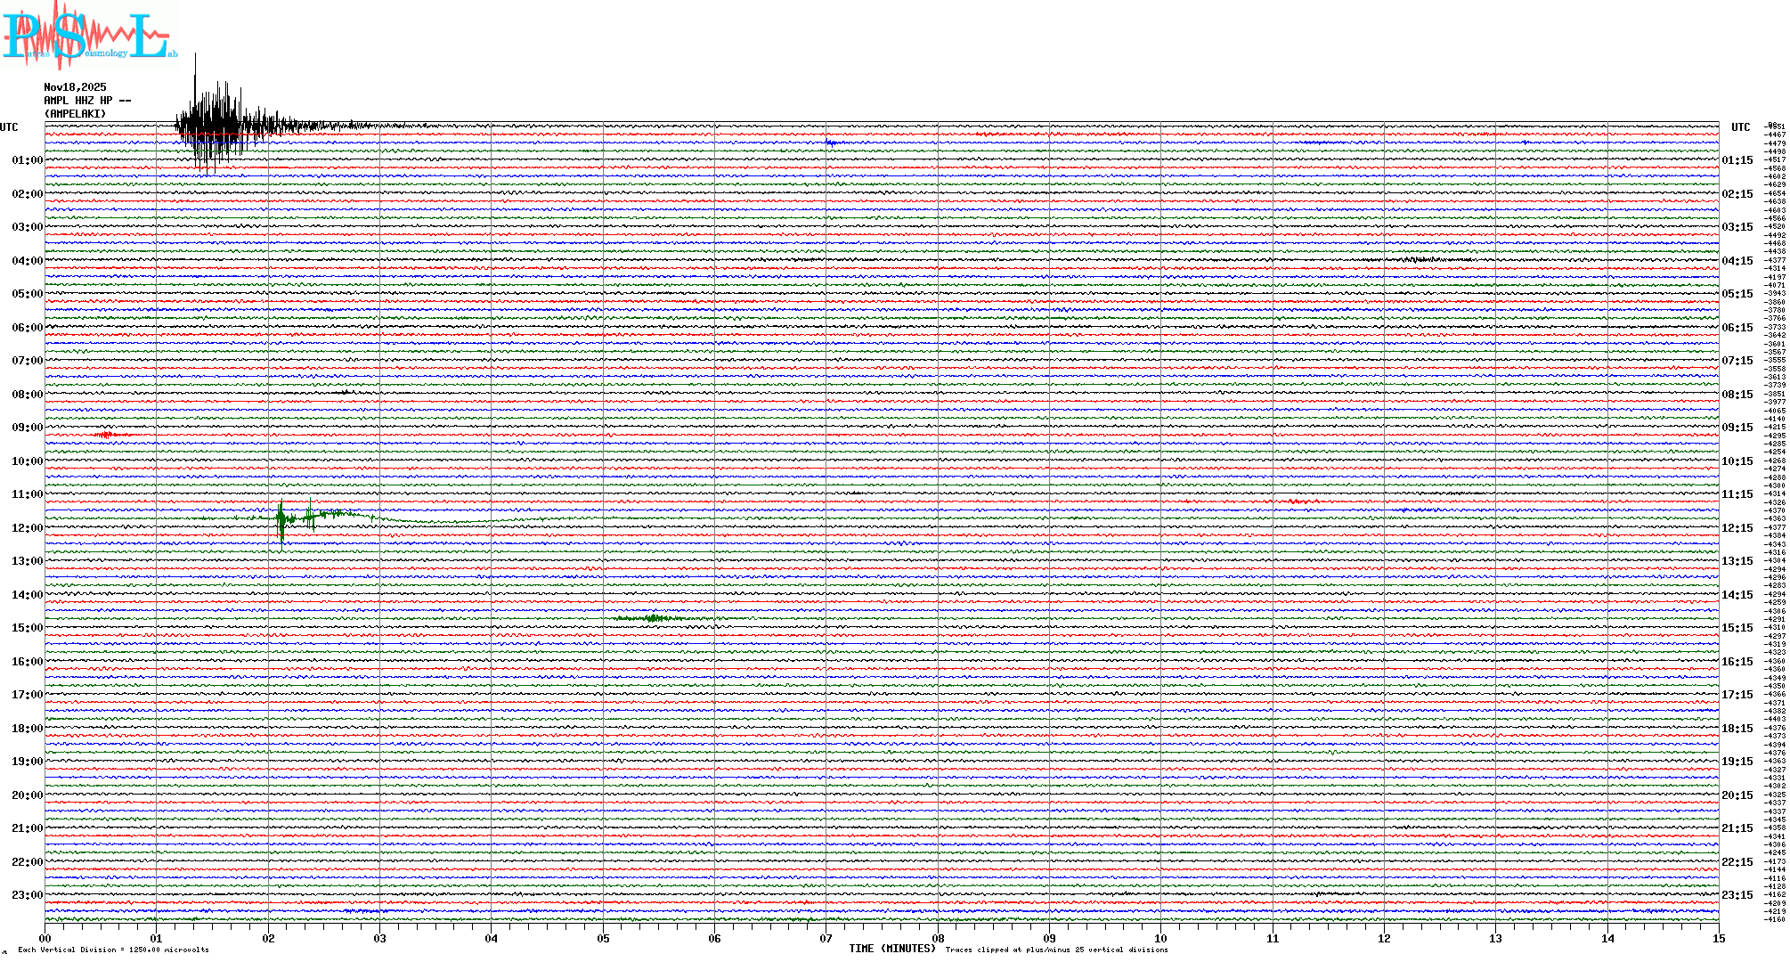
Task: Click the 01:00 hour marker on left
Action: coord(27,160)
